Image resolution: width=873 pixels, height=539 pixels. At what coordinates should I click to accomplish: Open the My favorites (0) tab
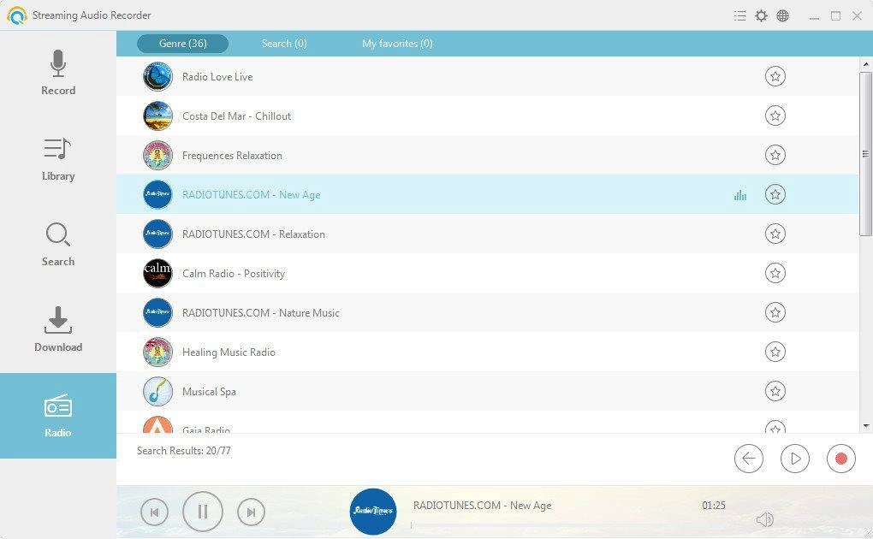[x=397, y=44]
